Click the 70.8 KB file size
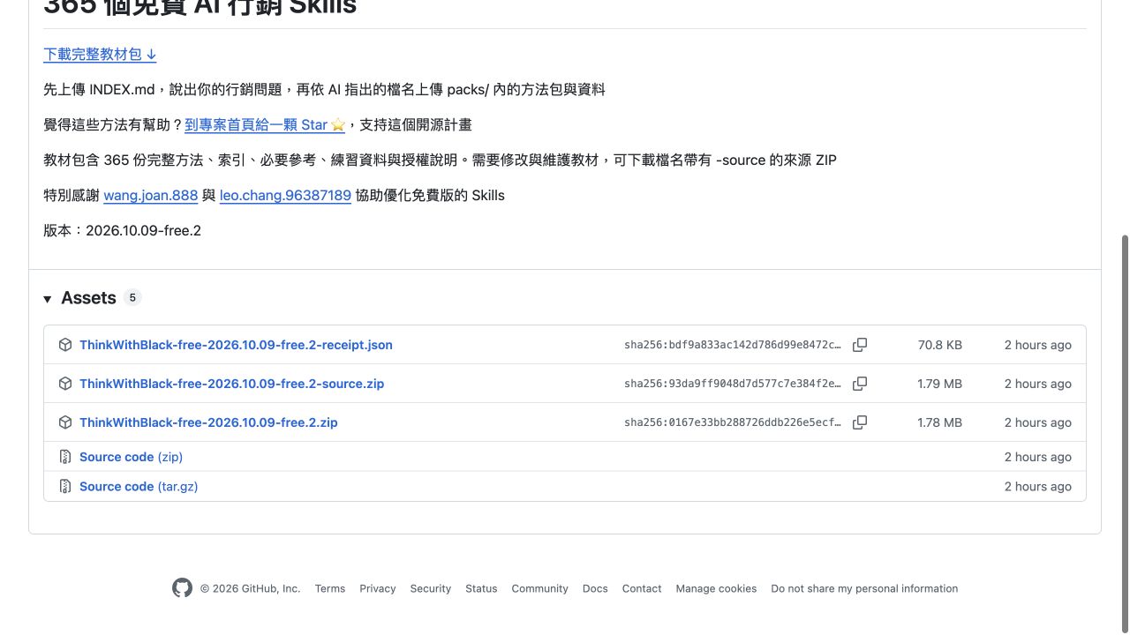 [940, 345]
